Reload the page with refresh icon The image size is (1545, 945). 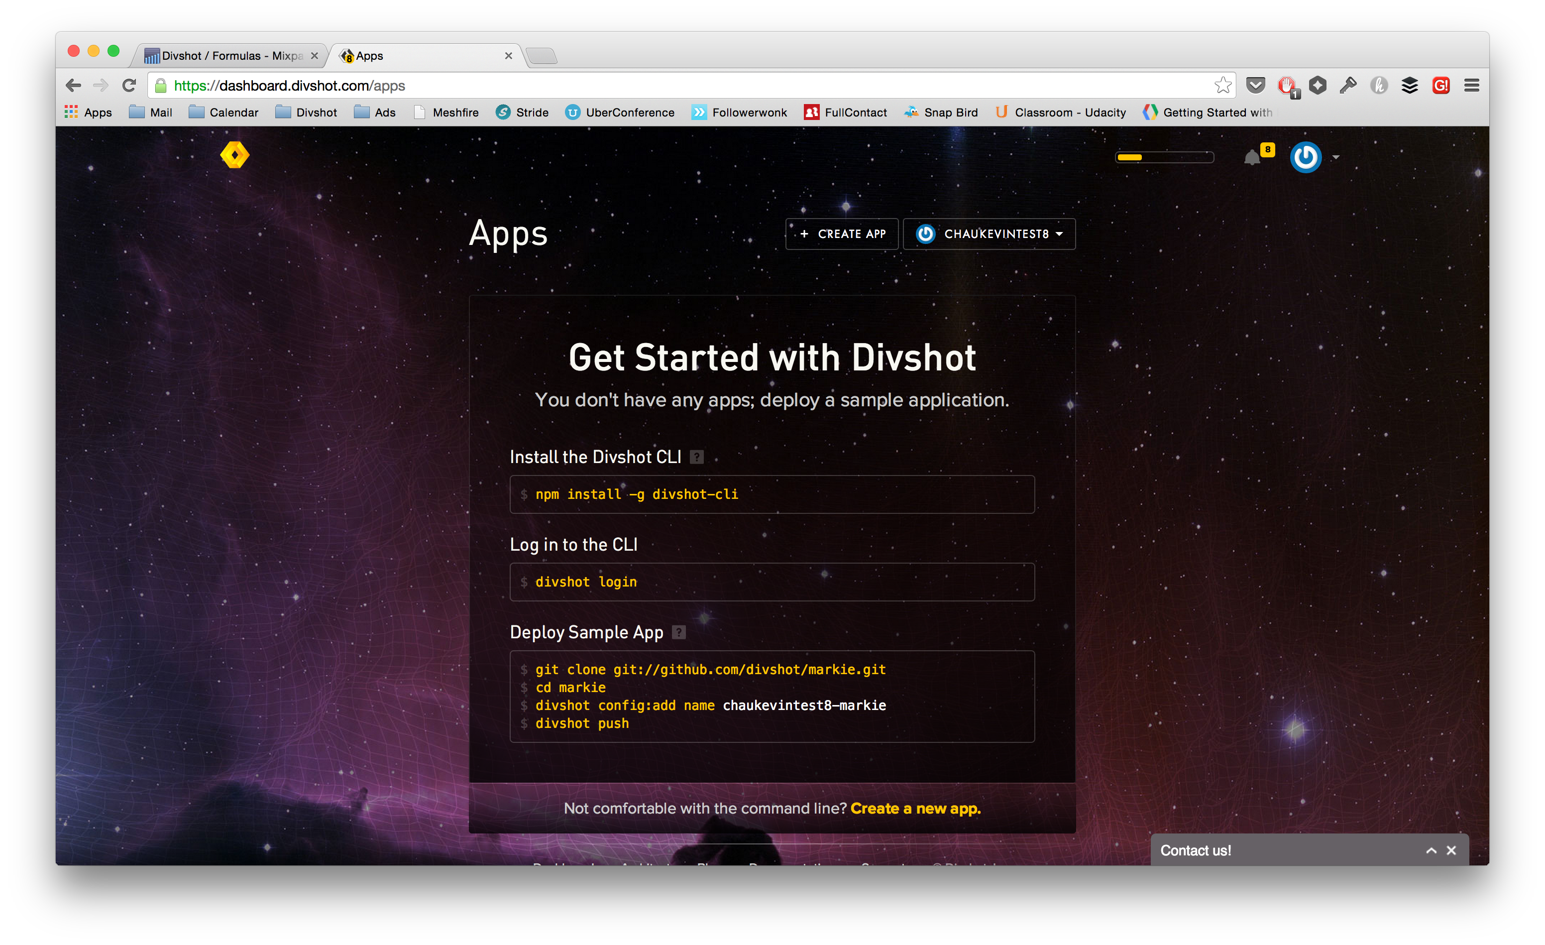[129, 85]
